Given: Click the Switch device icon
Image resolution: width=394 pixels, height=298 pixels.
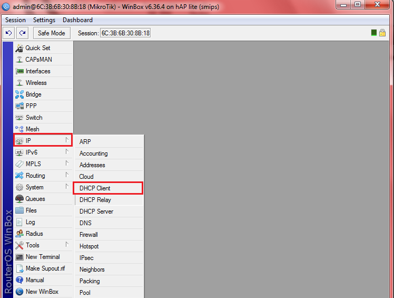Looking at the screenshot, I should pos(19,118).
